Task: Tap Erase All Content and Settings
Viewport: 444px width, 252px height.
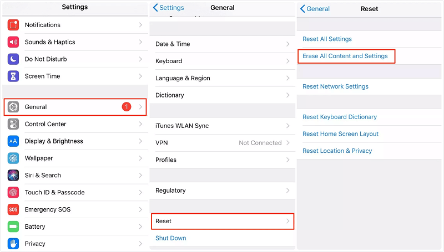Action: pos(345,56)
